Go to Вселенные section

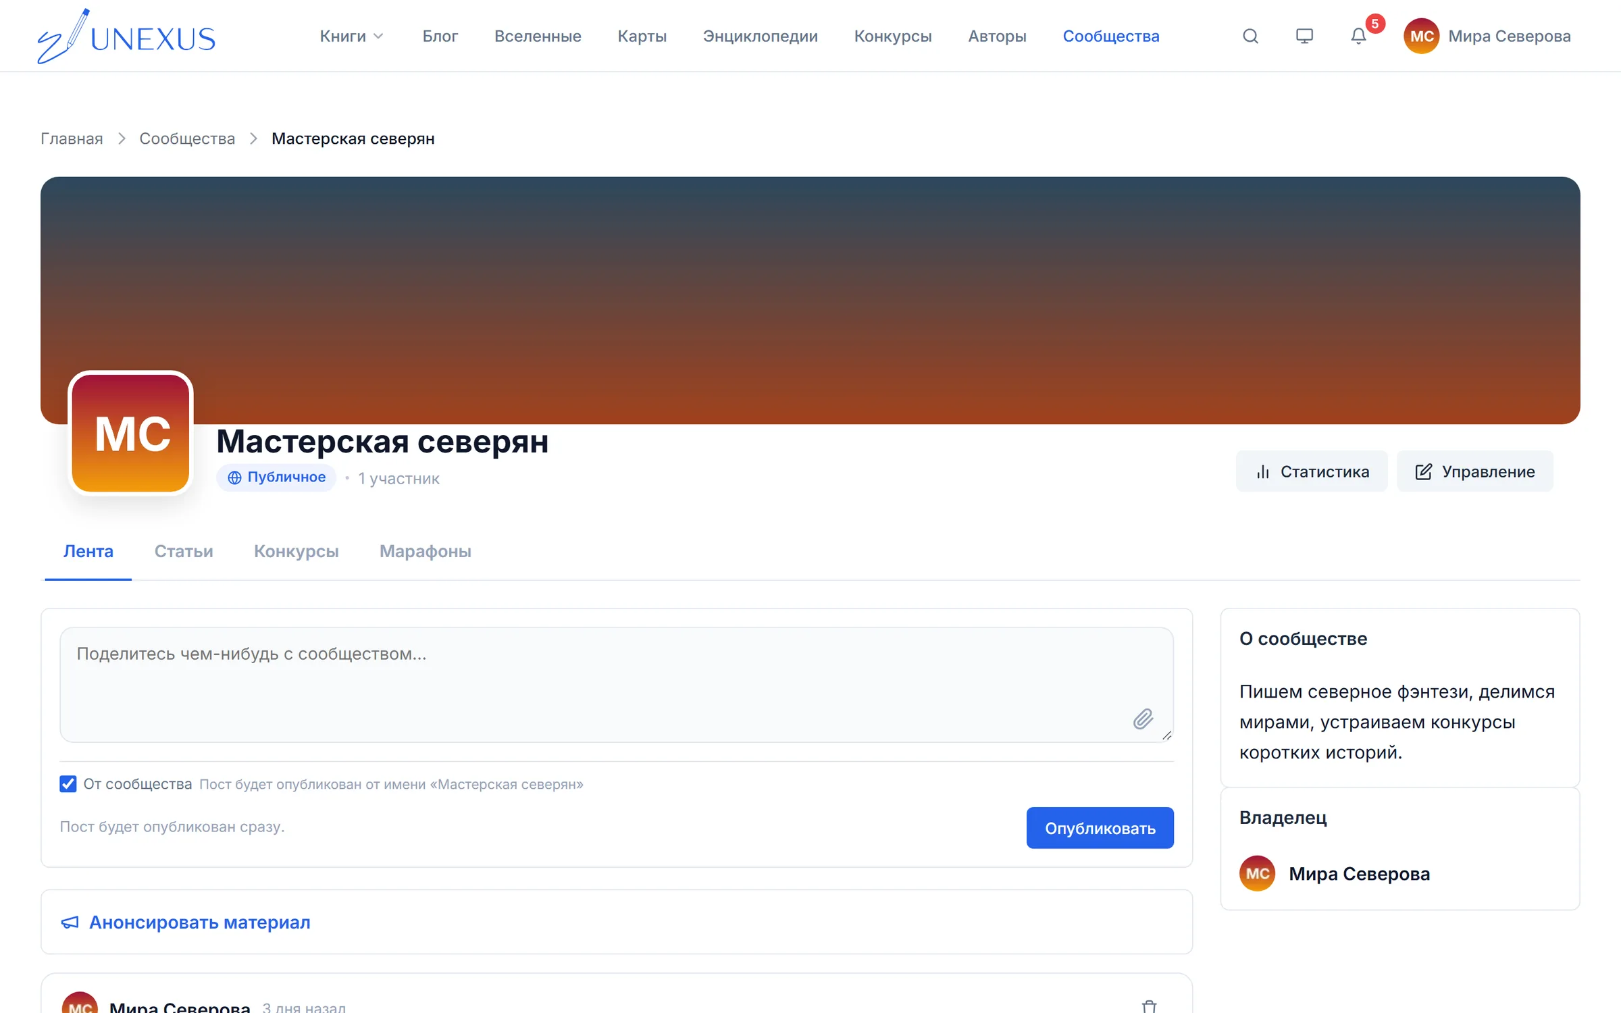pos(538,36)
